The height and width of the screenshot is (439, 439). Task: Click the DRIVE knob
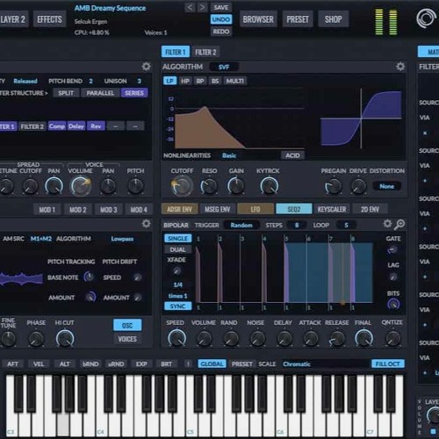click(x=358, y=186)
